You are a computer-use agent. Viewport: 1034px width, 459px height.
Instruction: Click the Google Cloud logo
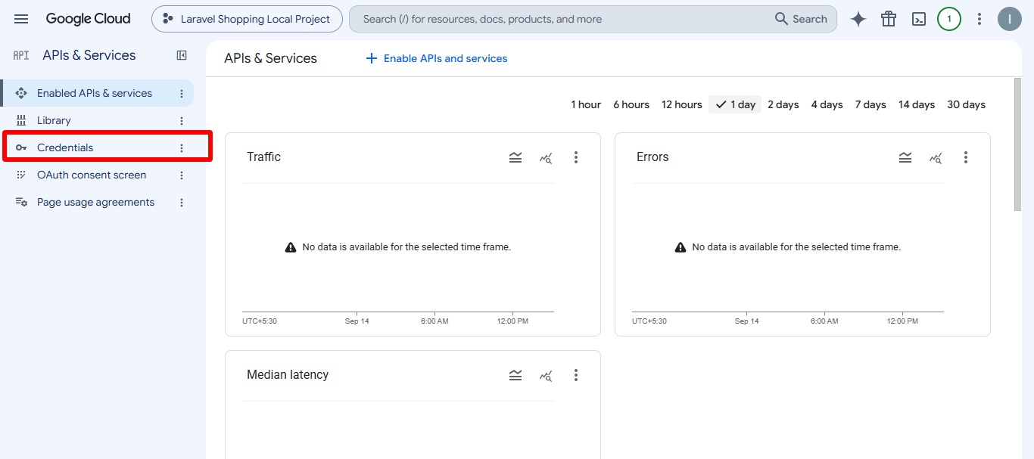click(88, 19)
